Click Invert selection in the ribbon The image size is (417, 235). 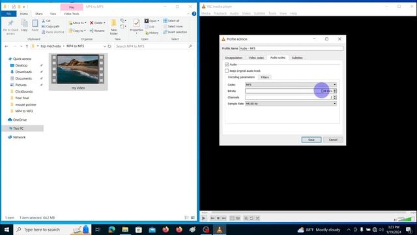click(175, 32)
